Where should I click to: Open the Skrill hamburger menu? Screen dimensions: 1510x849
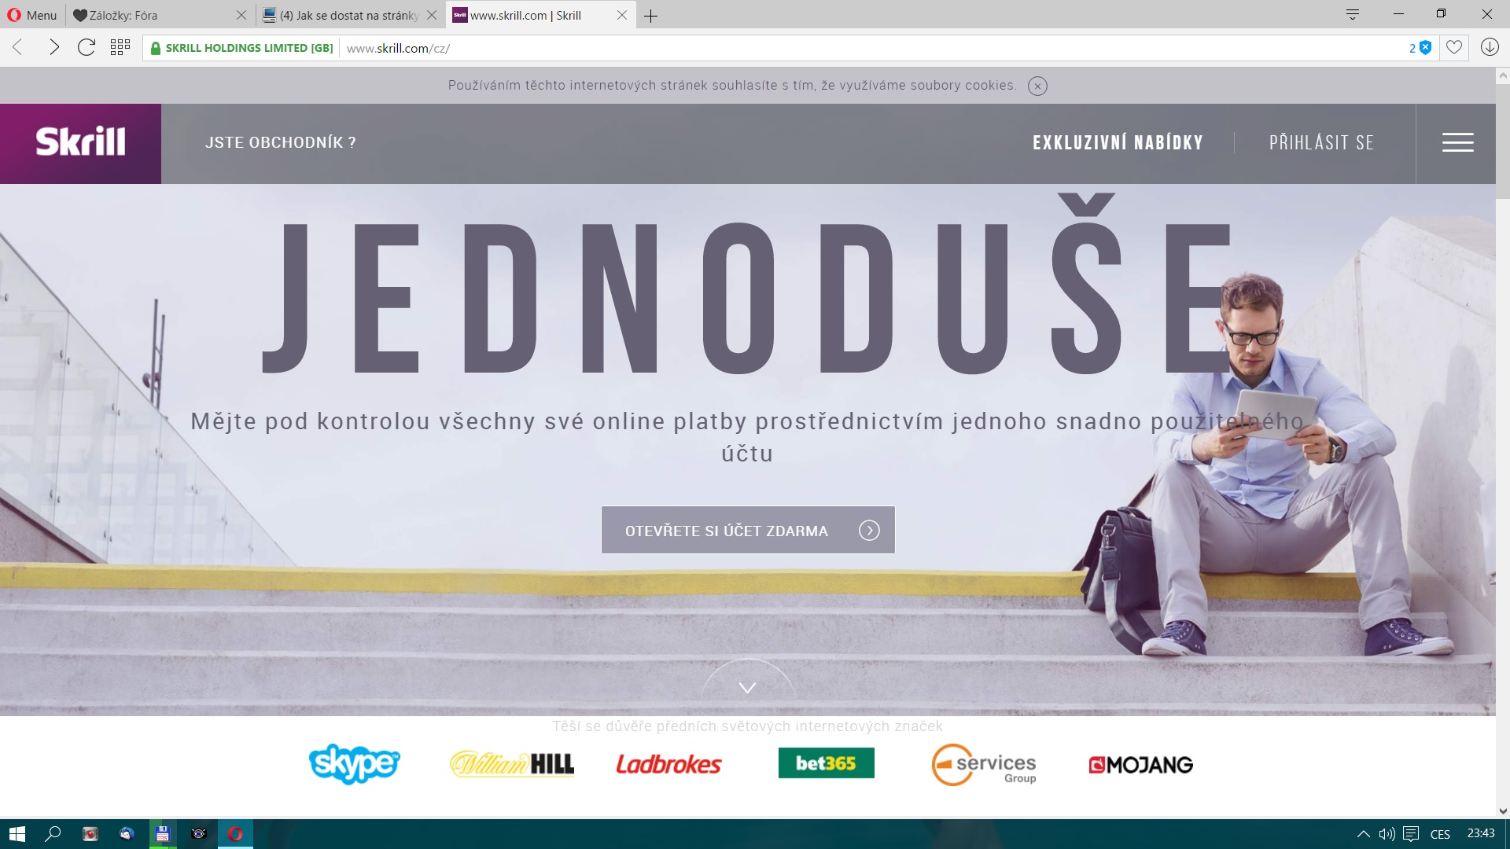1457,142
